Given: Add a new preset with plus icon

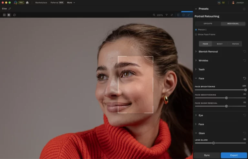Looking at the screenshot, I should point(244,9).
